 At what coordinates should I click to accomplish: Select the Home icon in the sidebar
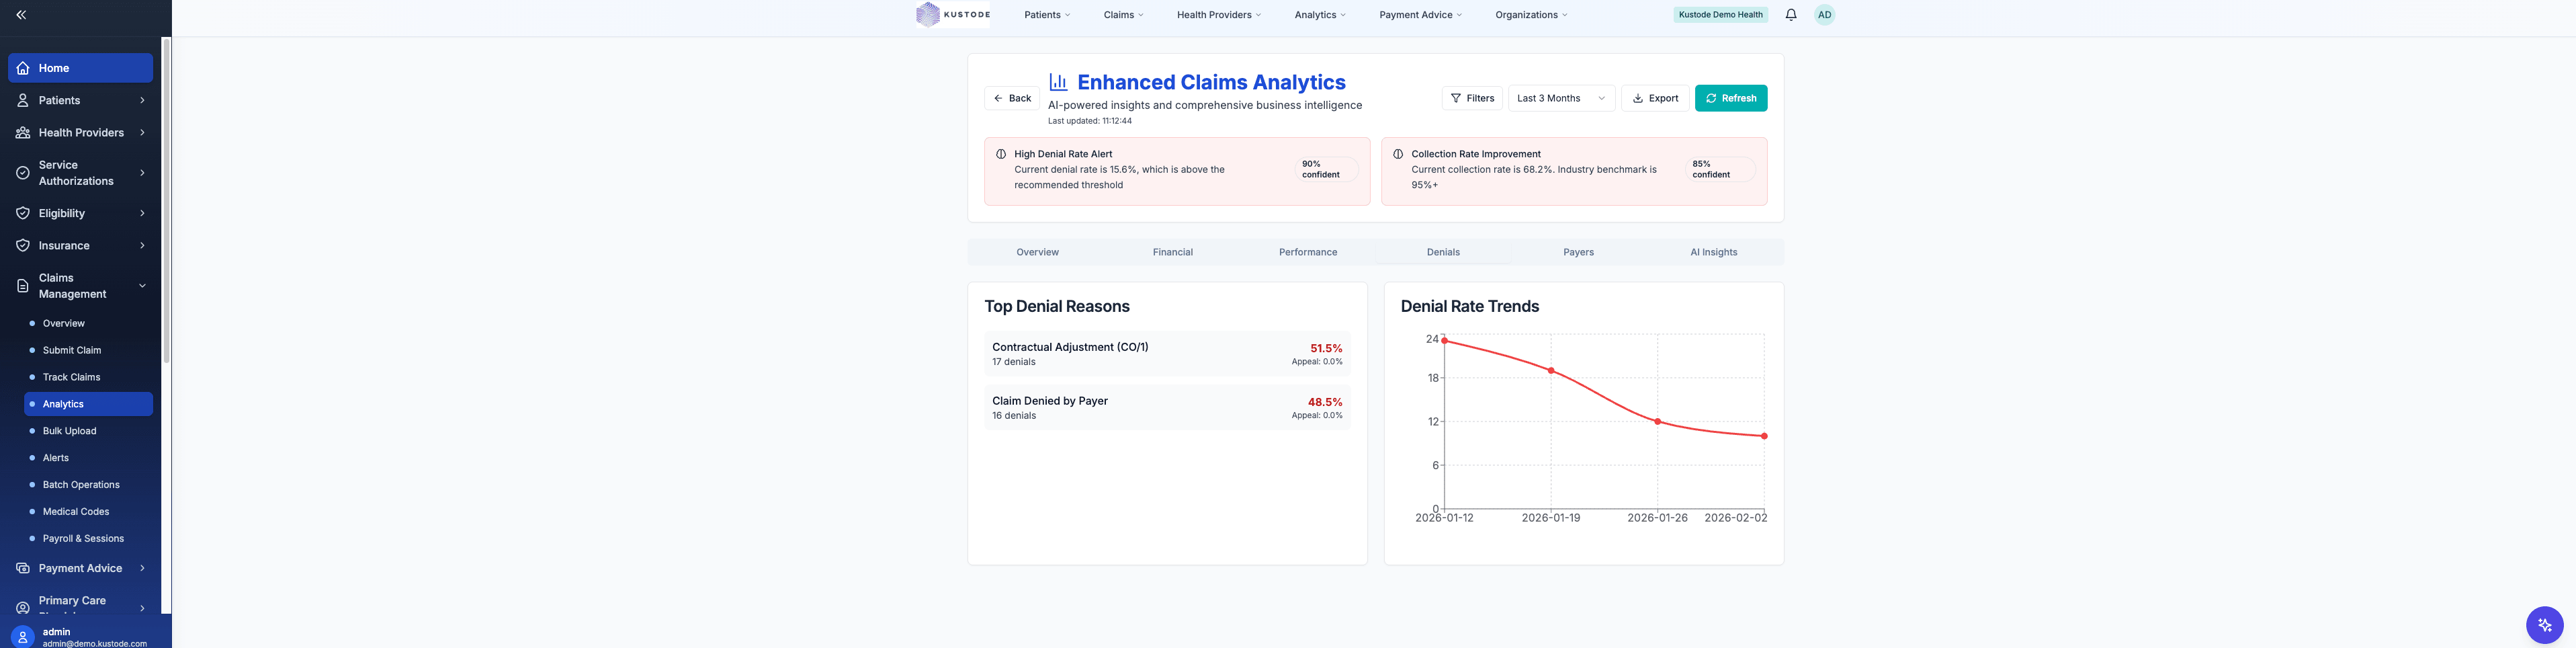[x=23, y=67]
